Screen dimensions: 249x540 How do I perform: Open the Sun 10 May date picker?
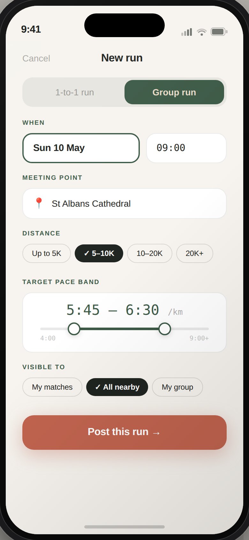(x=81, y=148)
